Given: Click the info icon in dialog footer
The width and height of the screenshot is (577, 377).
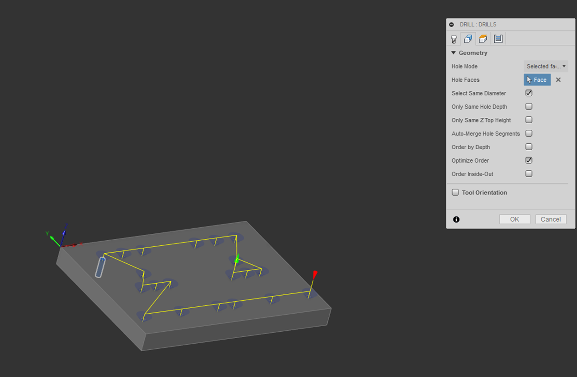Looking at the screenshot, I should 456,219.
